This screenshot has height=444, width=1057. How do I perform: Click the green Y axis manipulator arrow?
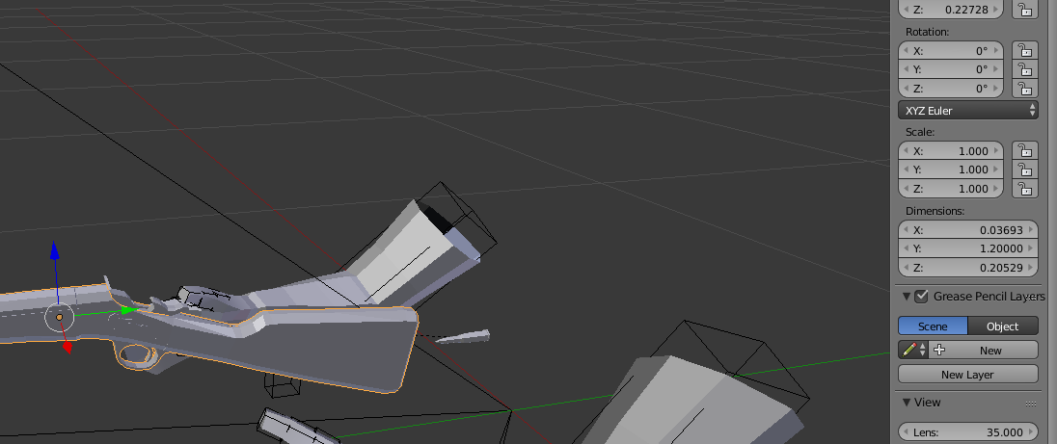coord(130,310)
